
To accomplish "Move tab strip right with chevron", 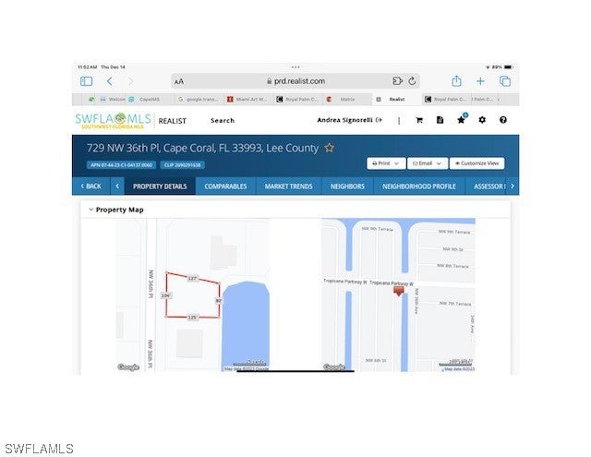I will click(x=513, y=186).
